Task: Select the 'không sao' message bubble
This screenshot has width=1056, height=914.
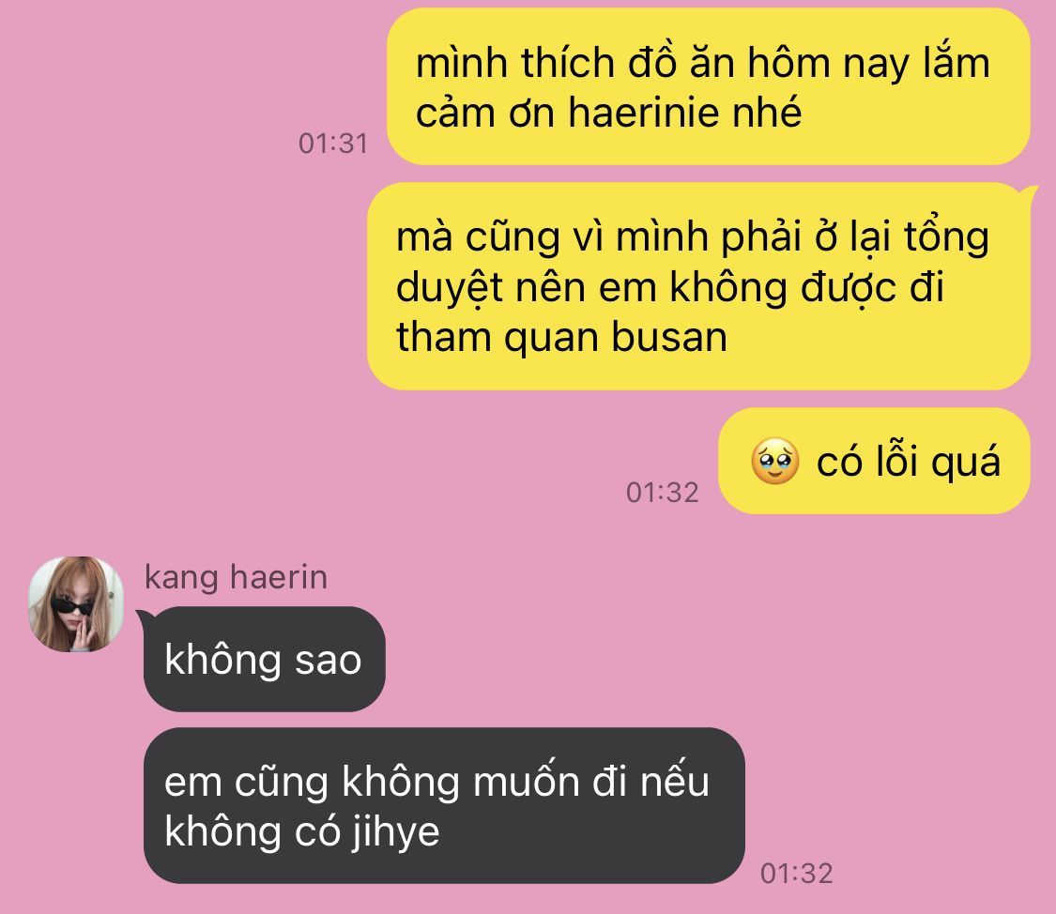Action: tap(264, 659)
